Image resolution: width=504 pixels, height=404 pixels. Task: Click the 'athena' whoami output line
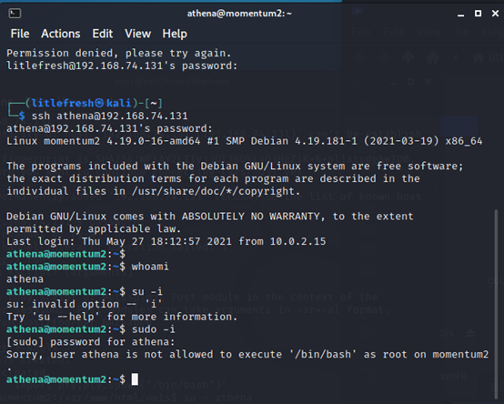(25, 279)
